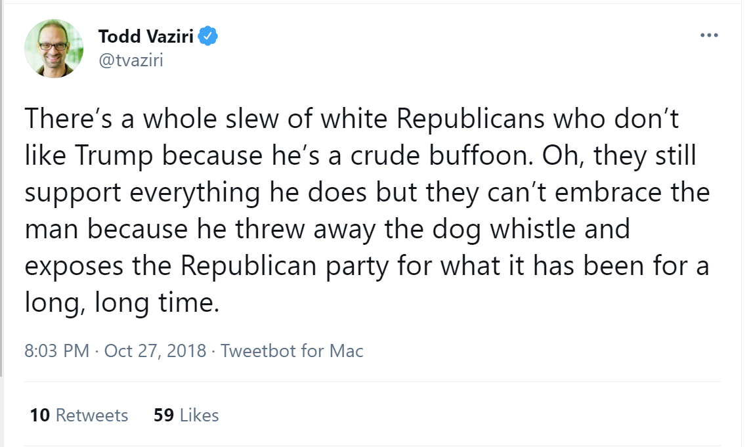Screen dimensions: 749x447
Task: Open the @tvaziri handle link
Action: click(x=131, y=60)
